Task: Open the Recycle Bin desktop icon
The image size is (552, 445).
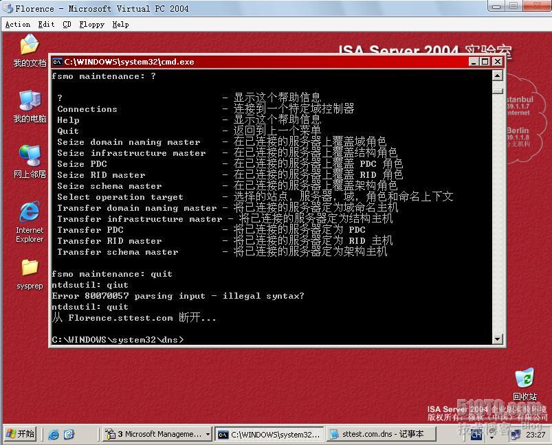Action: pyautogui.click(x=525, y=384)
